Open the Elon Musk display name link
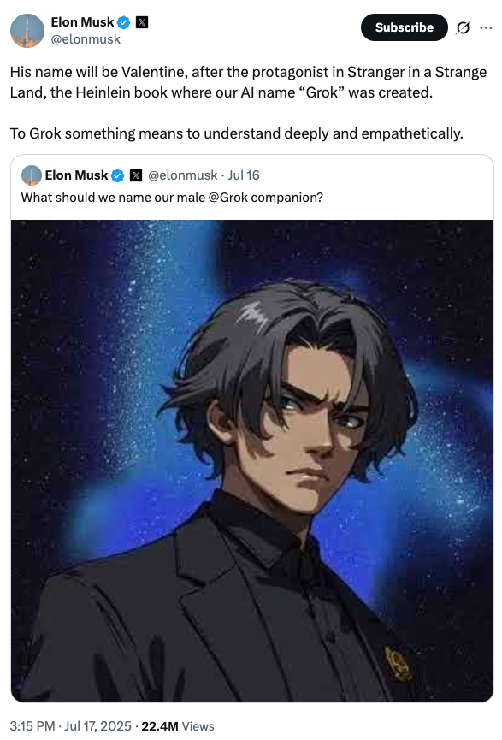 coord(82,22)
